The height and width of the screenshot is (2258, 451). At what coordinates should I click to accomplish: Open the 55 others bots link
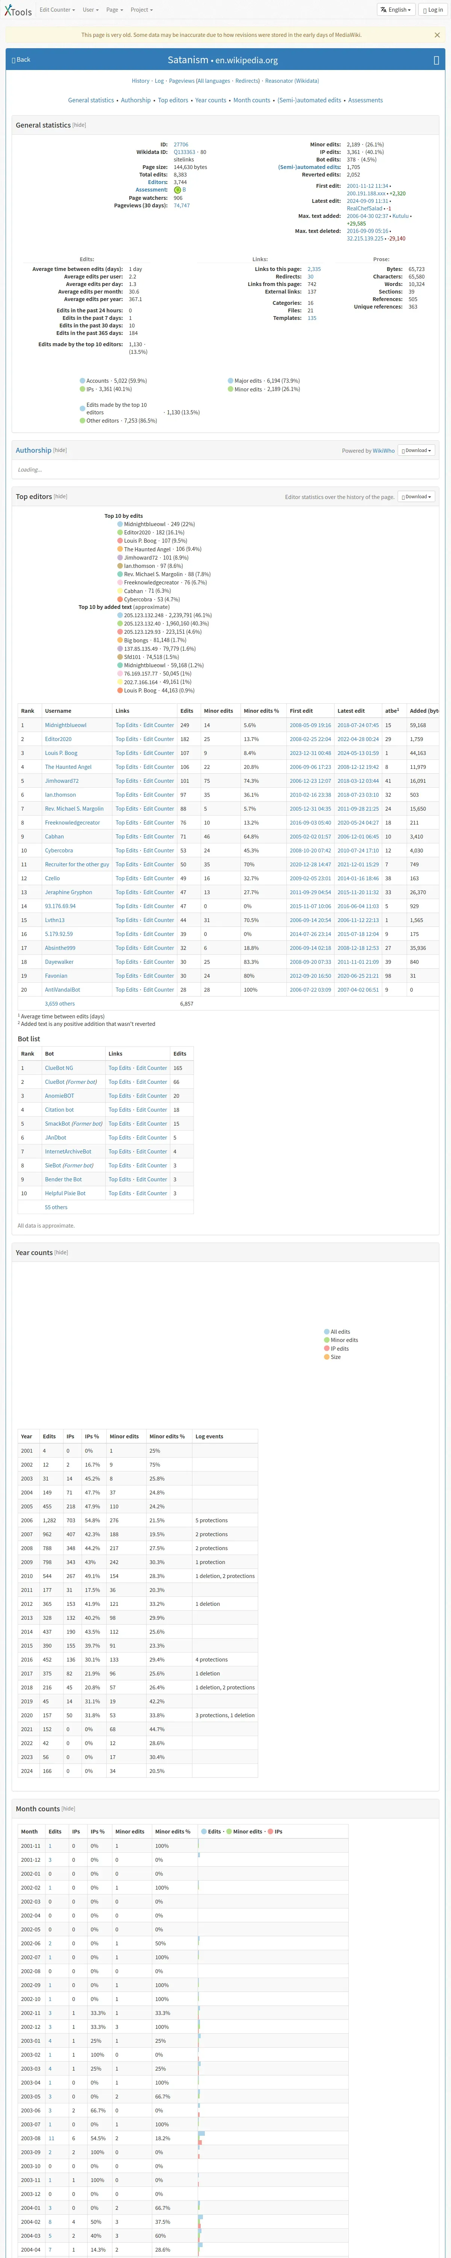pos(56,1207)
